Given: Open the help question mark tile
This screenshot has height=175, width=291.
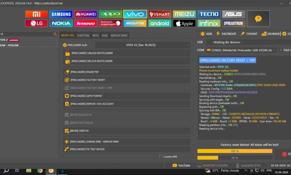Looking at the screenshot, I should pyautogui.click(x=258, y=19).
